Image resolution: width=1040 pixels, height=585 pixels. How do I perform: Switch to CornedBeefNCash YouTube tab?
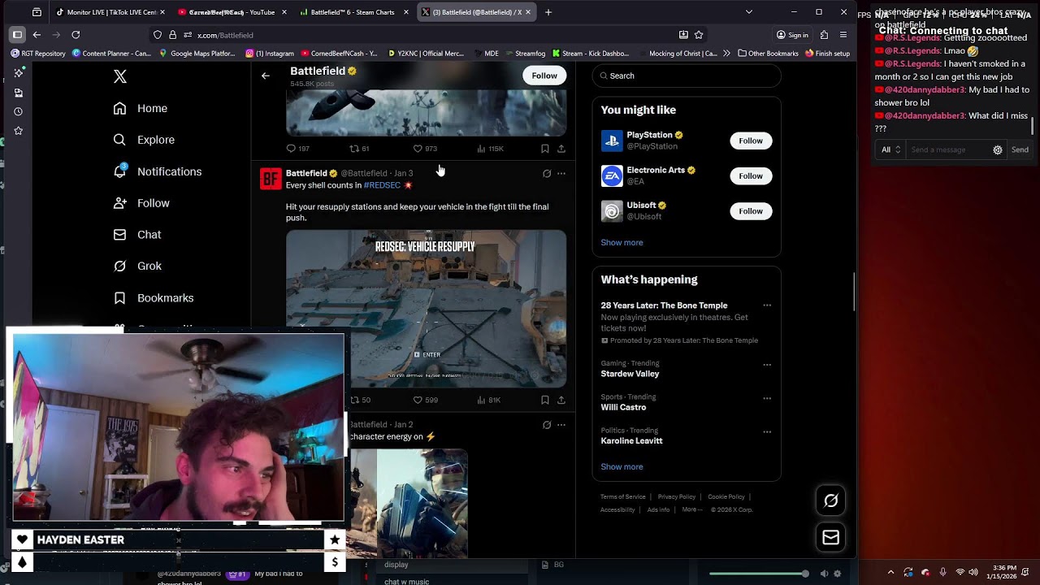(x=231, y=12)
